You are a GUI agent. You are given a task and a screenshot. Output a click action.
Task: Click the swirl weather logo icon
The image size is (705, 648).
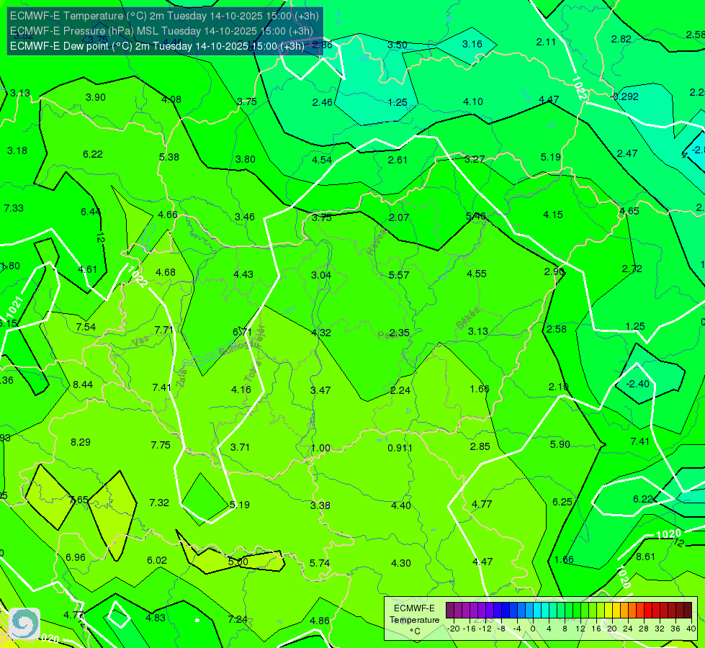[x=24, y=624]
